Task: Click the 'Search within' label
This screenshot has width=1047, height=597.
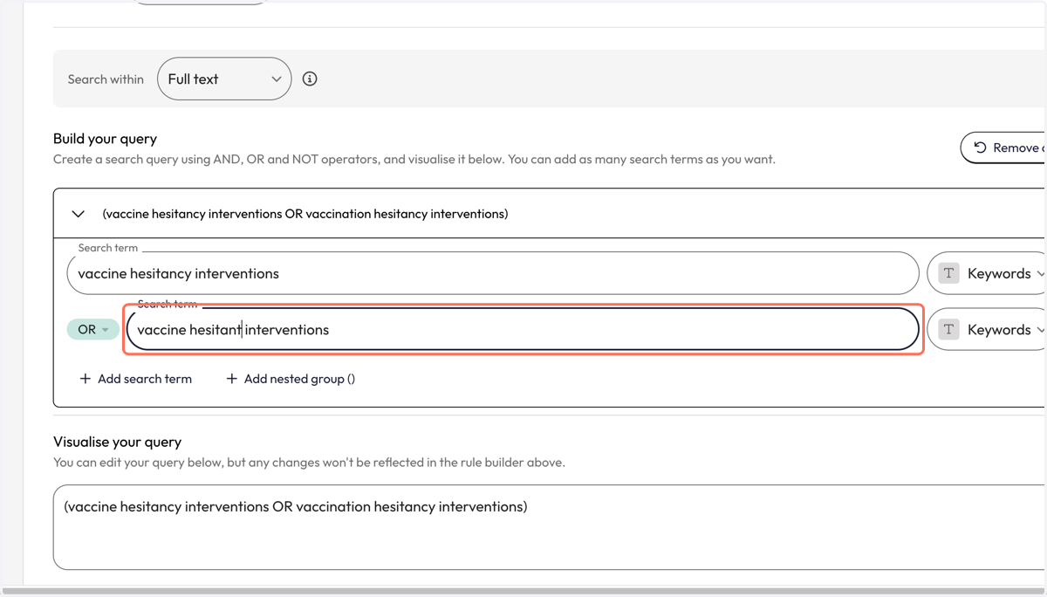Action: [x=106, y=79]
